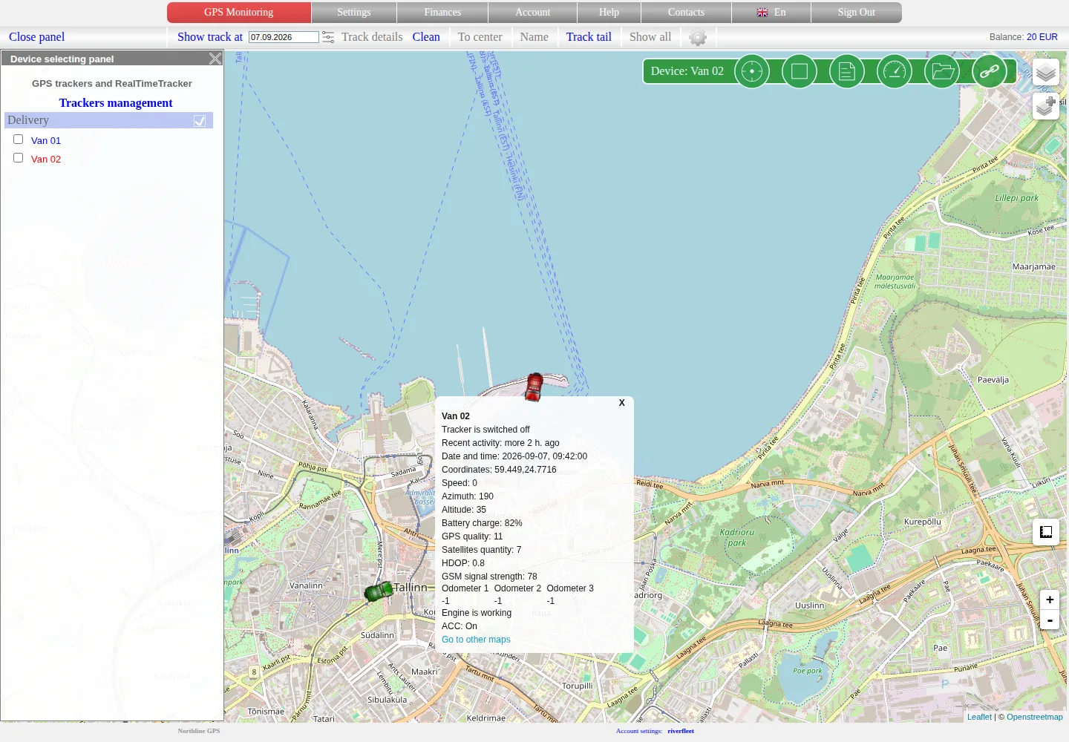Open Go to other maps link
This screenshot has width=1069, height=742.
(476, 640)
